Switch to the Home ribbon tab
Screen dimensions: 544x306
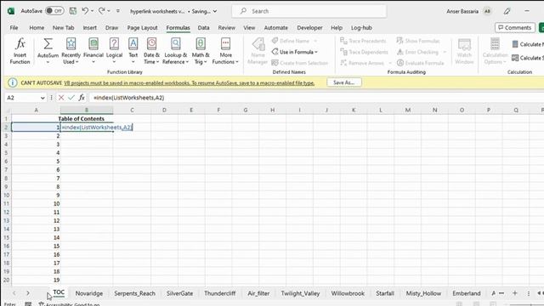[37, 28]
